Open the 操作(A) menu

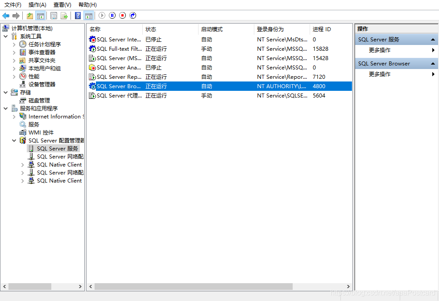tap(37, 5)
